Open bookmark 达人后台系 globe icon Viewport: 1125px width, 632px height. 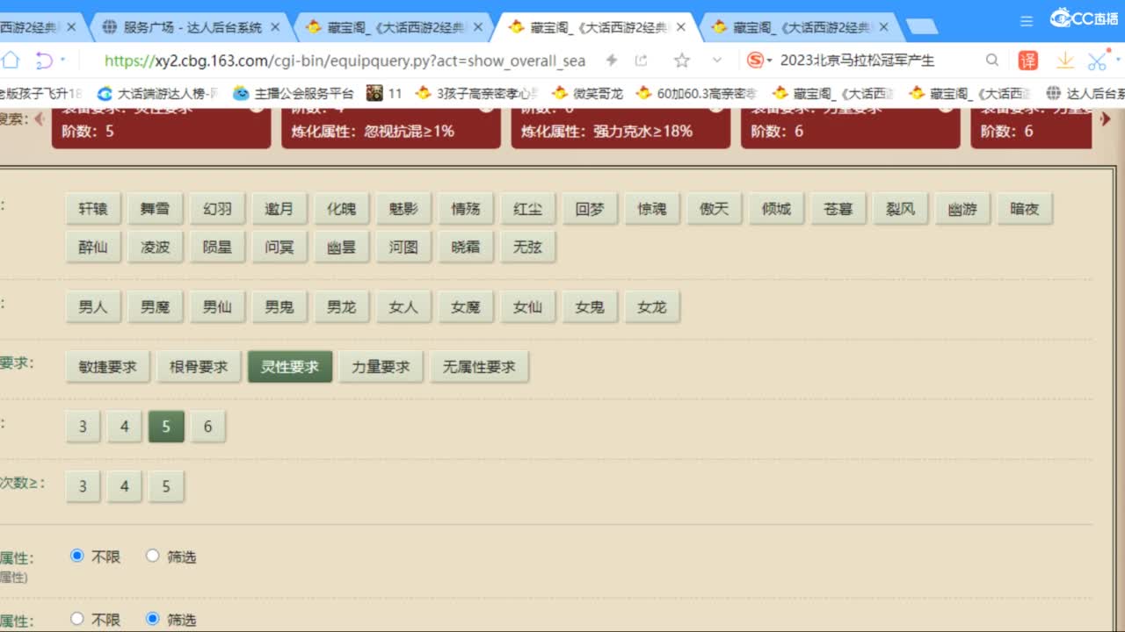click(x=1053, y=93)
